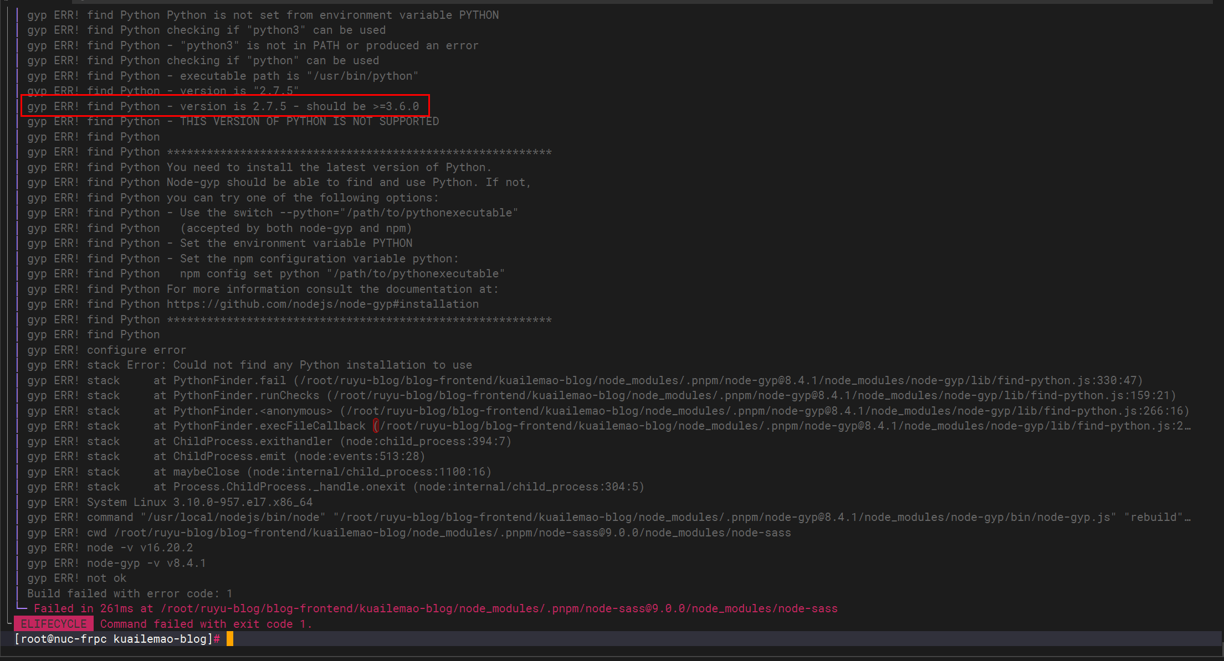Click 'THIS VERSION OF PYTHON IS NOT SUPPORTED' line

click(233, 121)
